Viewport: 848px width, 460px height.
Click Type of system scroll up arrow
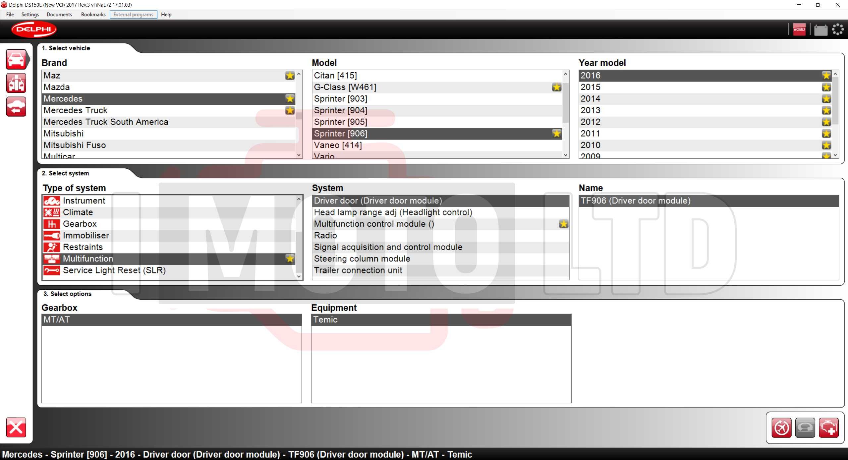(x=299, y=199)
